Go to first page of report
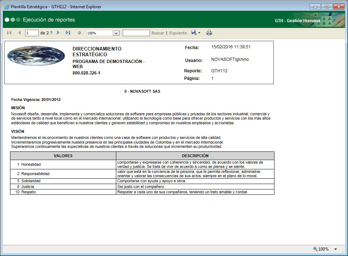This screenshot has width=348, height=256. (x=9, y=33)
